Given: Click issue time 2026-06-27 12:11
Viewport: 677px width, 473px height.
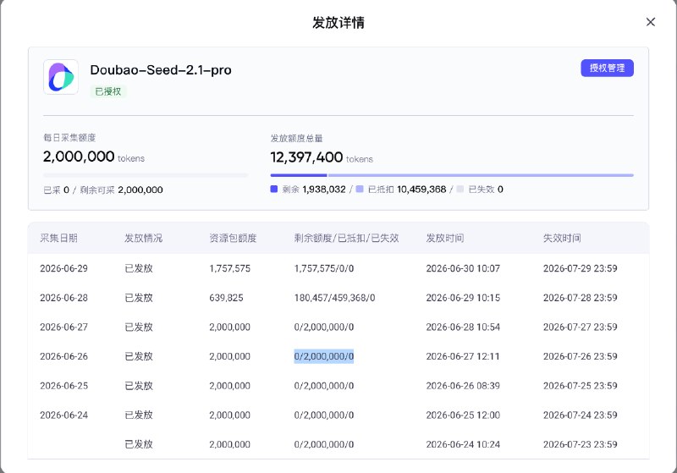Looking at the screenshot, I should click(462, 356).
